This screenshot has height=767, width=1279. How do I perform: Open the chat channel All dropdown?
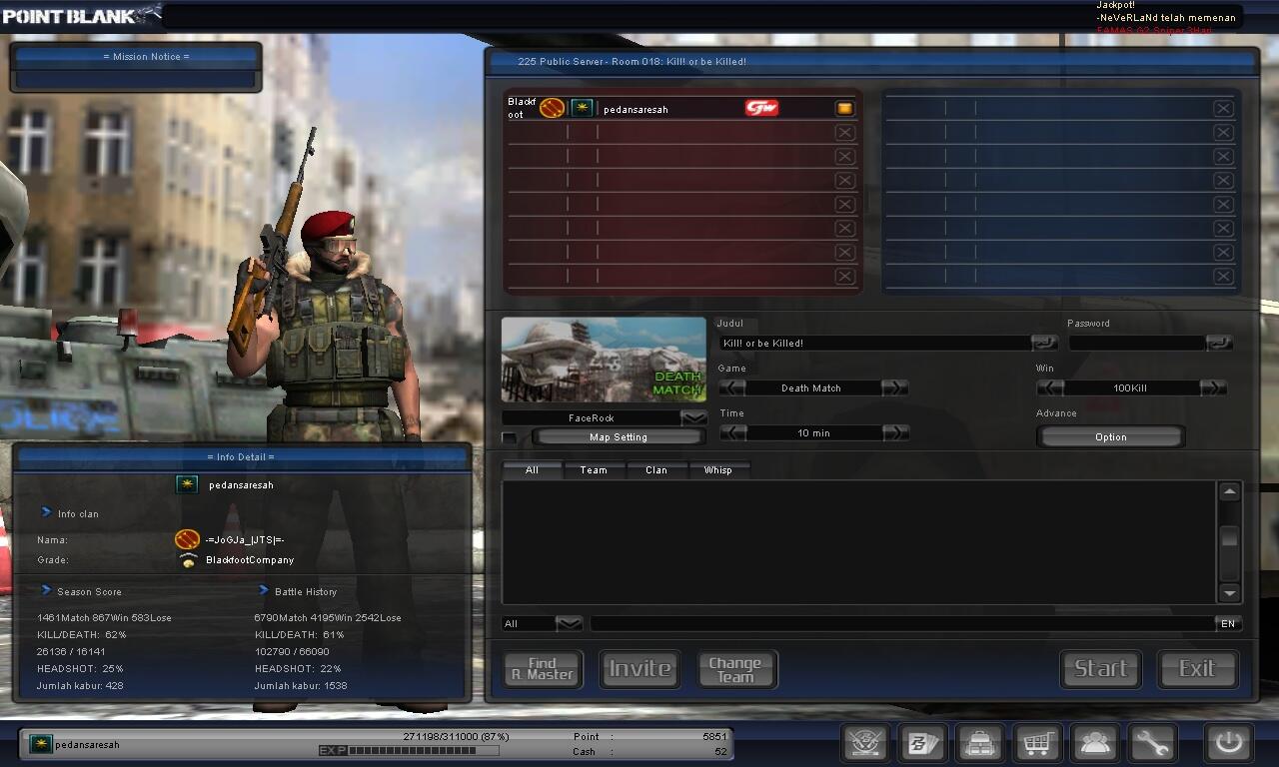[569, 623]
